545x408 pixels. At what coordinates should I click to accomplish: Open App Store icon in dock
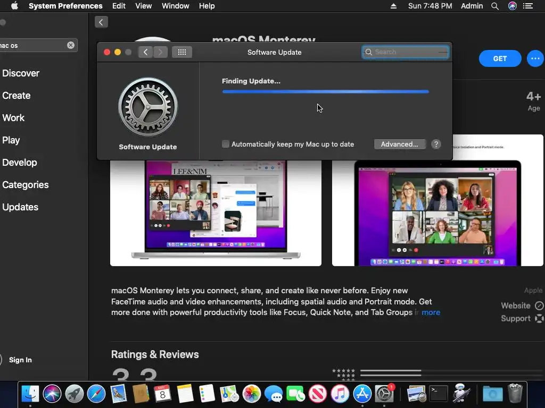click(x=362, y=394)
